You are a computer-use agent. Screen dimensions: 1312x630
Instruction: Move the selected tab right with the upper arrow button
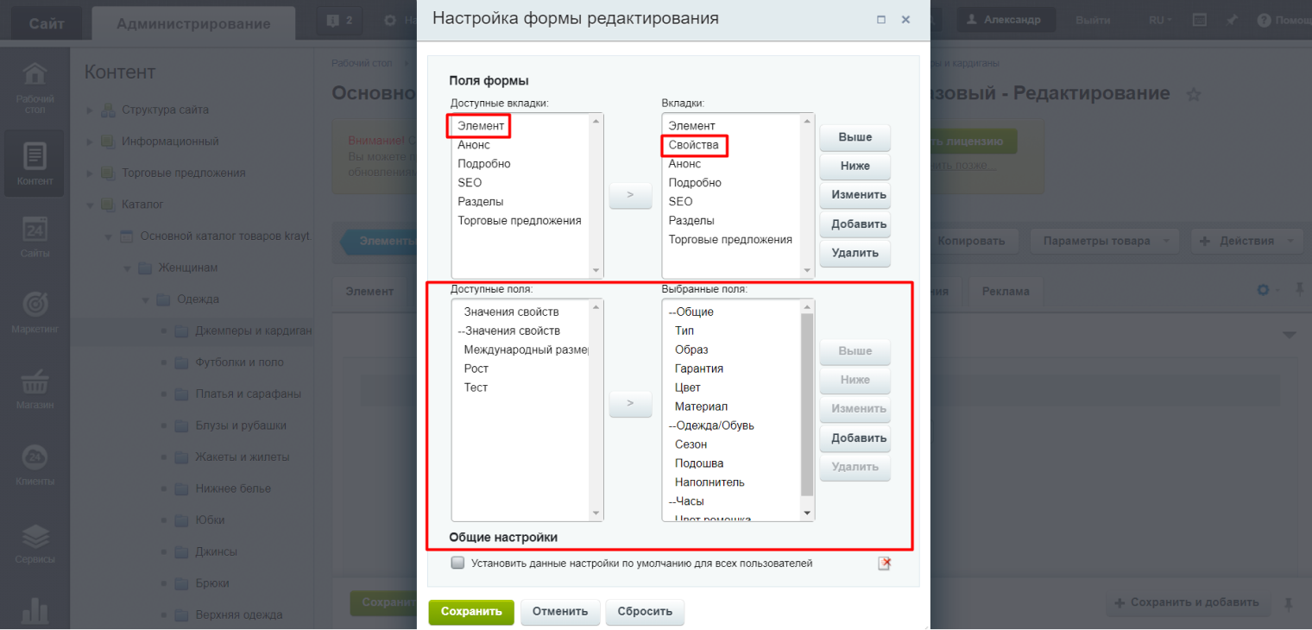click(x=631, y=195)
